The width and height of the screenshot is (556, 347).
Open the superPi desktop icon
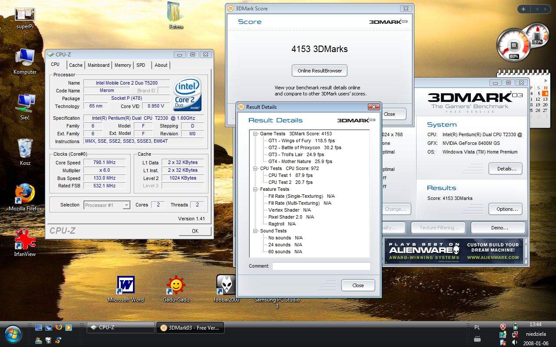25,18
